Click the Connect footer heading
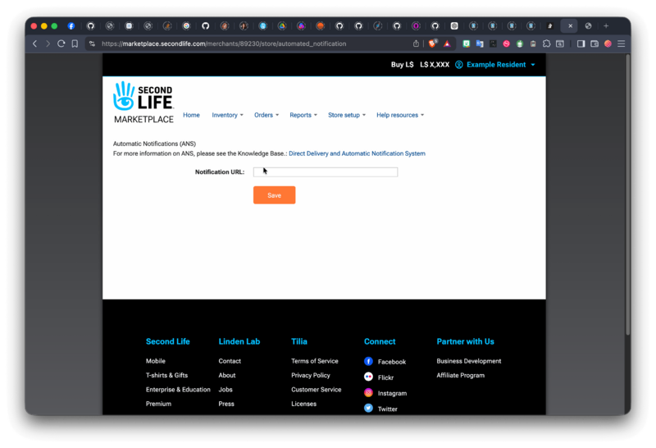 coord(380,341)
